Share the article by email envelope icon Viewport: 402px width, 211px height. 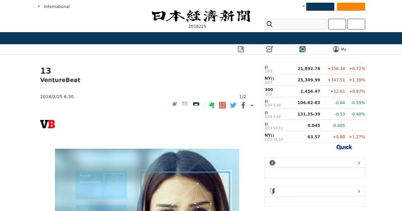coord(185,104)
